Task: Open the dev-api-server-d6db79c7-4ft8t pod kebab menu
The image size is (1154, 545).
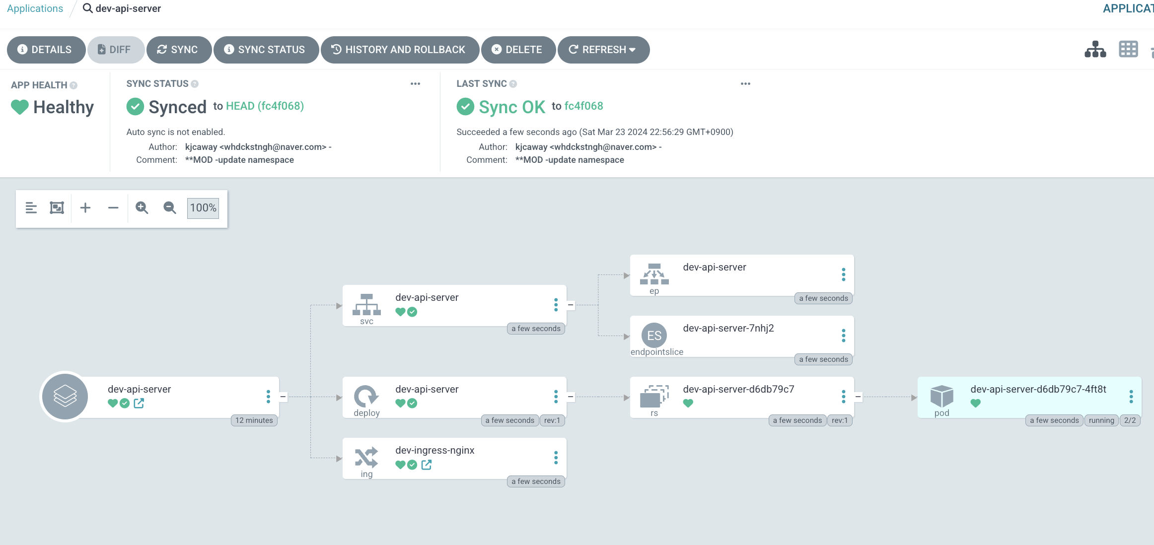Action: 1131,397
